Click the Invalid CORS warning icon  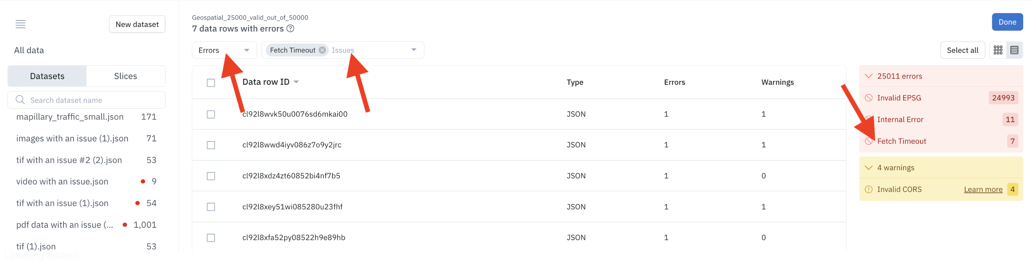pos(868,189)
